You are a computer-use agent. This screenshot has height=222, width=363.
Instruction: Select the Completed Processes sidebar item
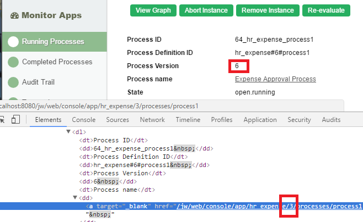(x=57, y=62)
